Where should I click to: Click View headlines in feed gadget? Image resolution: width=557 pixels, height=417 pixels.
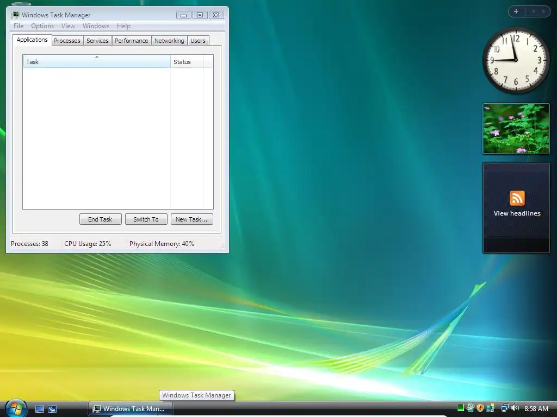click(x=517, y=213)
